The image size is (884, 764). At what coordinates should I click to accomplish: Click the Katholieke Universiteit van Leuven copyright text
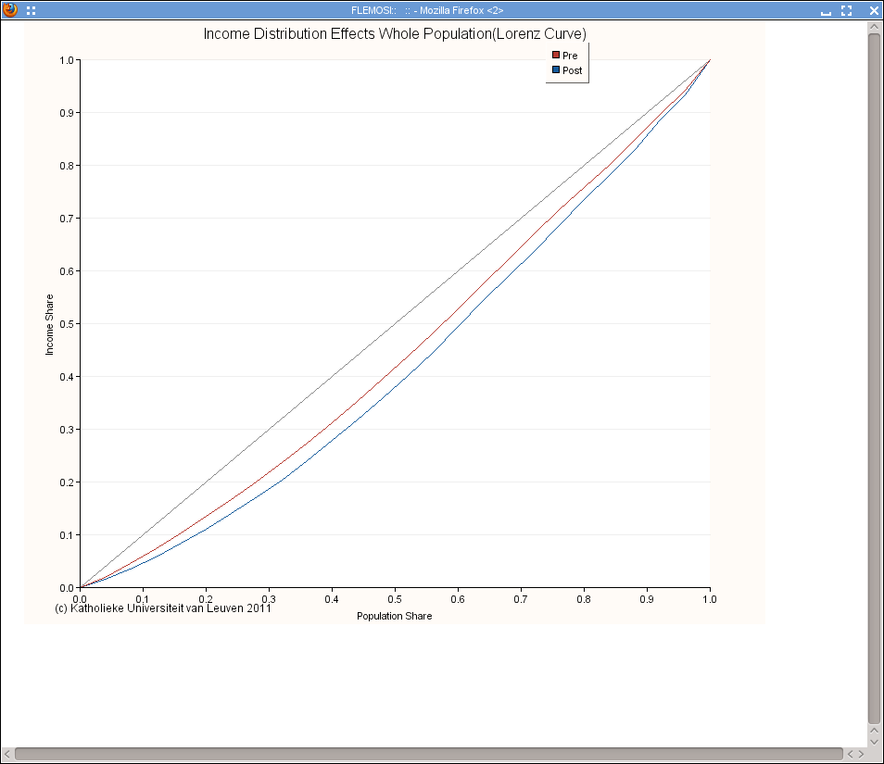pyautogui.click(x=163, y=608)
